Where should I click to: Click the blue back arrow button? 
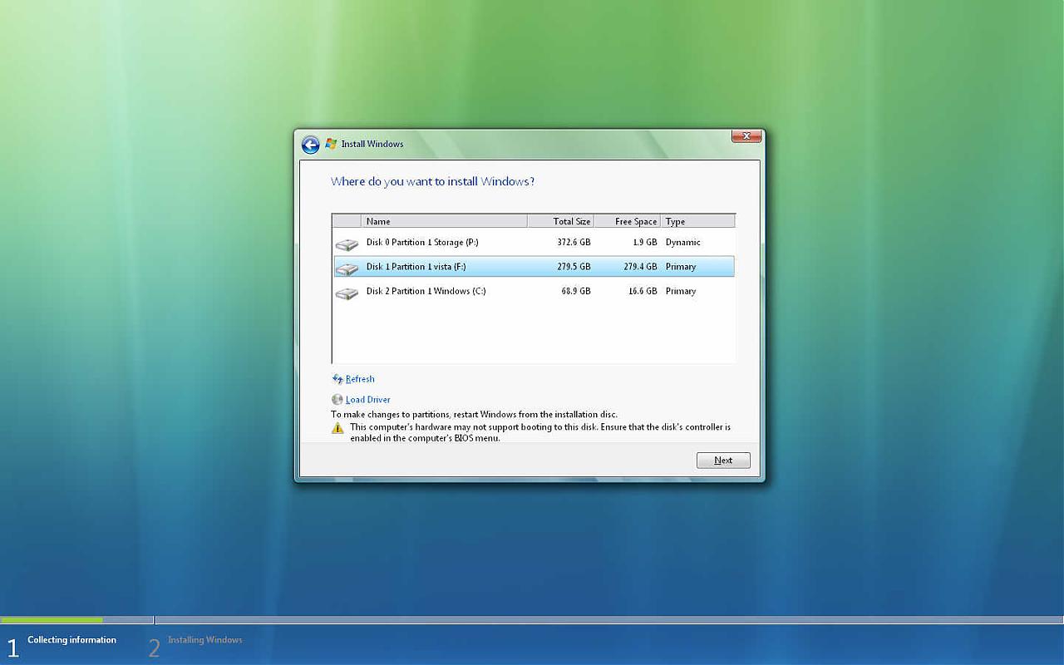310,145
